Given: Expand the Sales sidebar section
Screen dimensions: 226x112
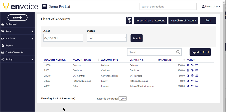Looking at the screenshot, I should pyautogui.click(x=32, y=31).
